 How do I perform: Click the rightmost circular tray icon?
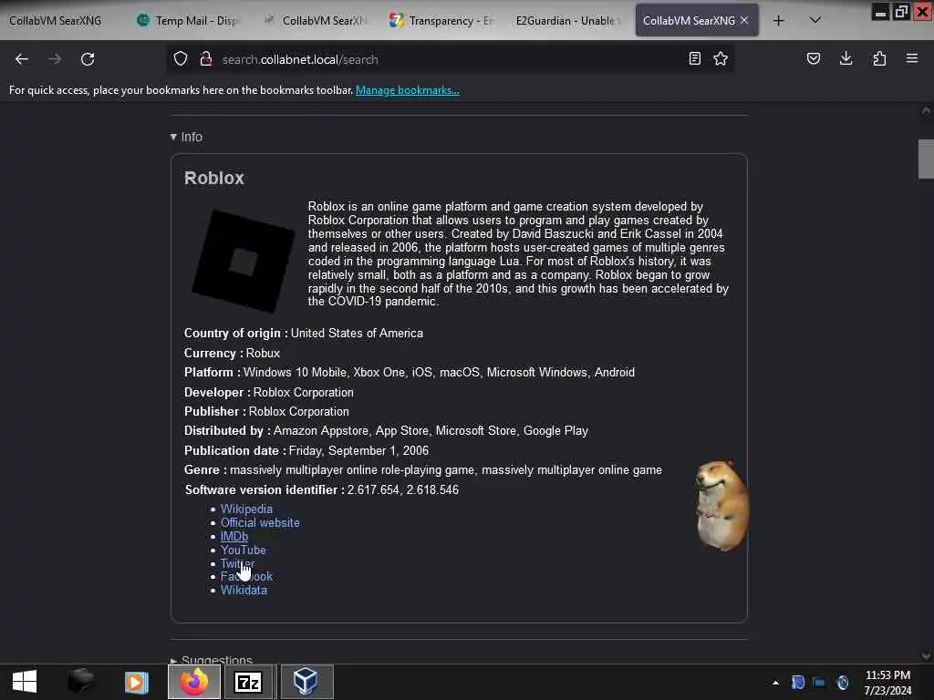click(x=842, y=683)
